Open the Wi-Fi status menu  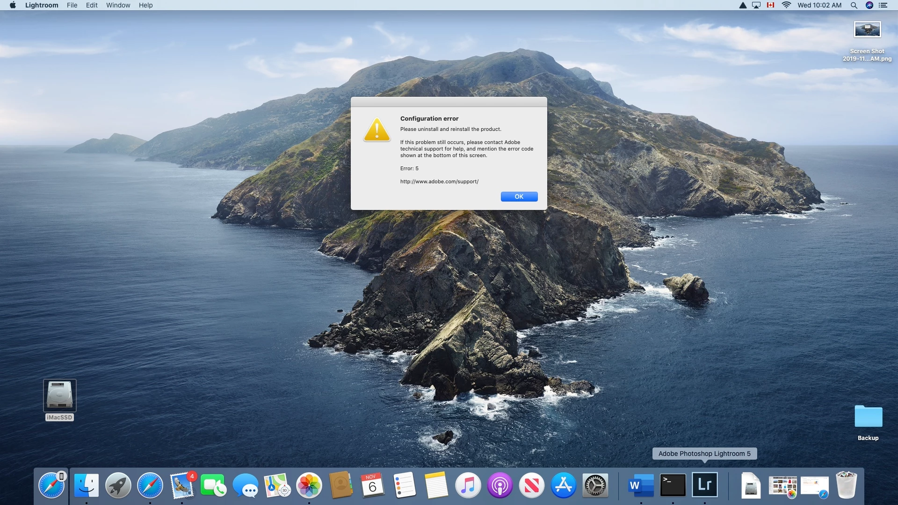tap(786, 5)
